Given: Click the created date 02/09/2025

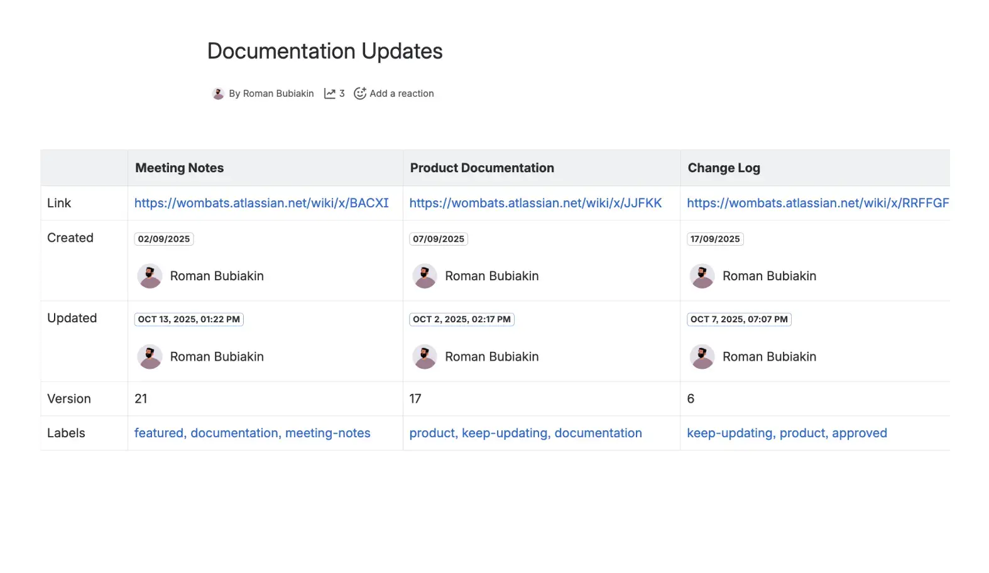Looking at the screenshot, I should [164, 239].
